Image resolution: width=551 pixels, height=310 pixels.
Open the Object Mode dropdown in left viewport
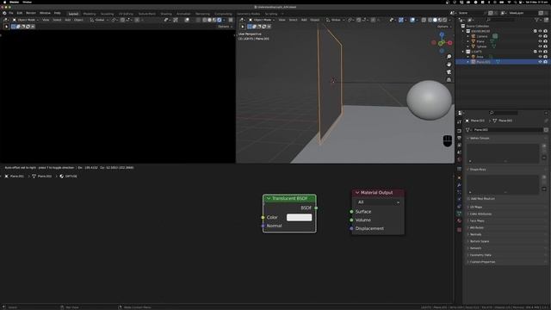coord(26,20)
